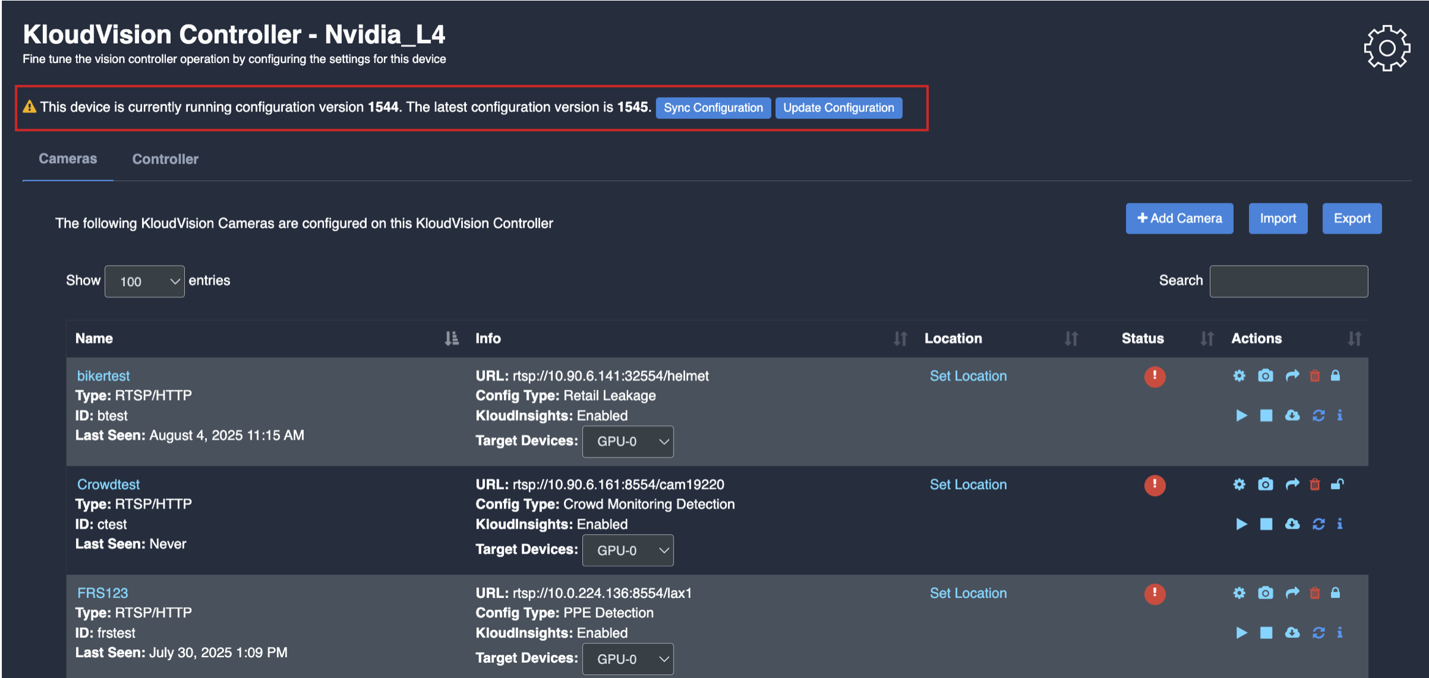Delete bikertest camera using trash icon
Viewport: 1429px width, 678px height.
click(x=1315, y=376)
